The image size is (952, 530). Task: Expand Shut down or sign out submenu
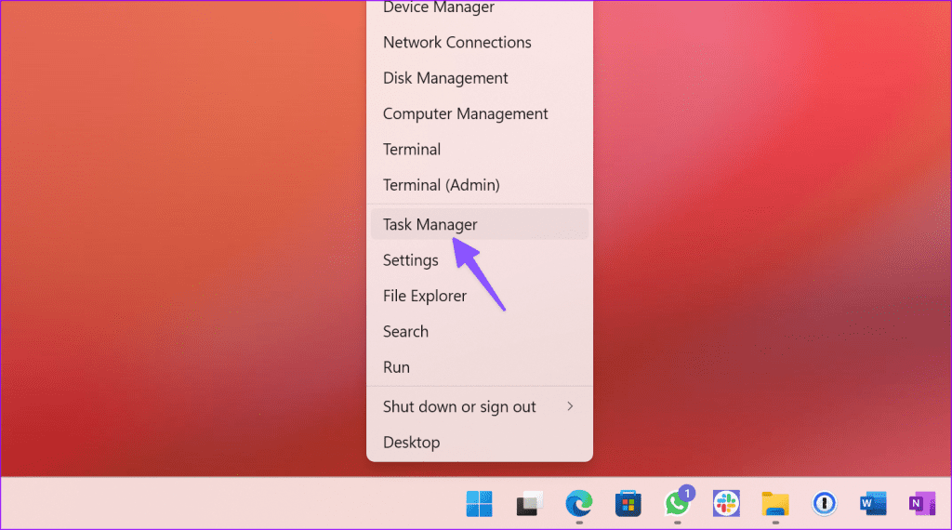479,406
